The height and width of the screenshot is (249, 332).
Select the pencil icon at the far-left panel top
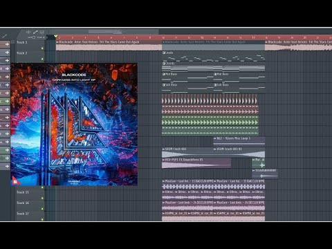5,36
